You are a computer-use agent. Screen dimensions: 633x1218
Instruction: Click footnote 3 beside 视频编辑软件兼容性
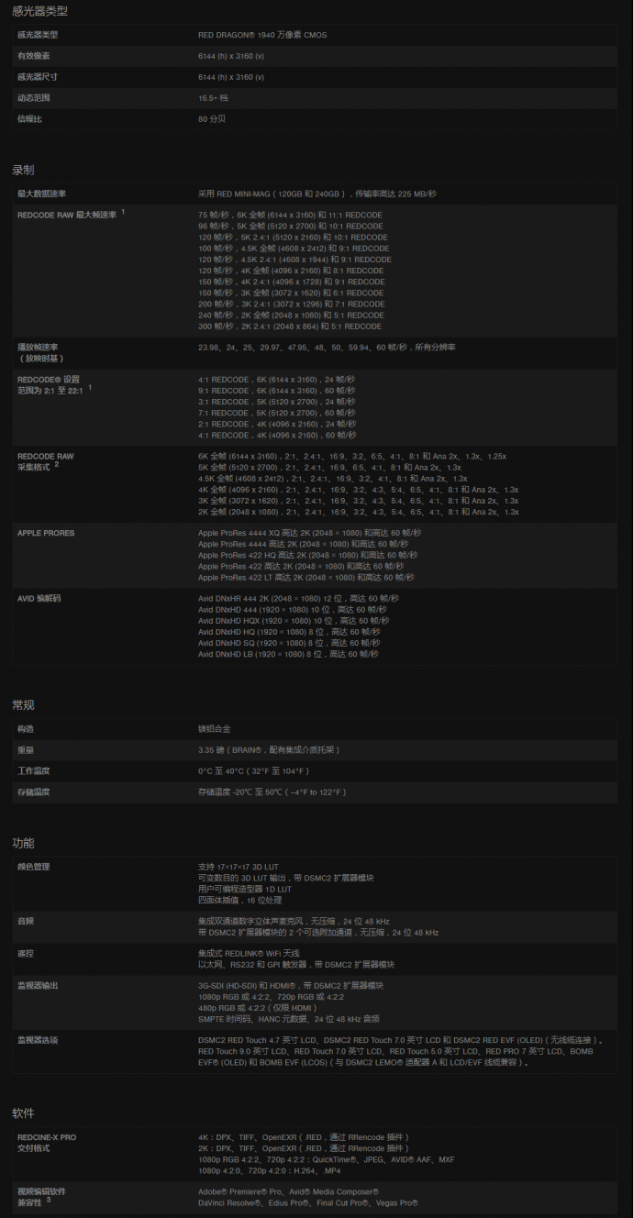(x=48, y=1199)
